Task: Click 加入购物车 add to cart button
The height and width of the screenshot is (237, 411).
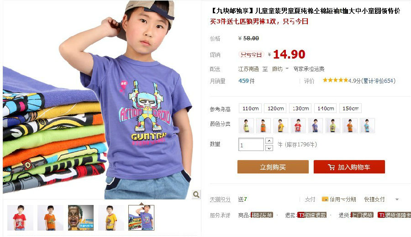Action: point(349,167)
